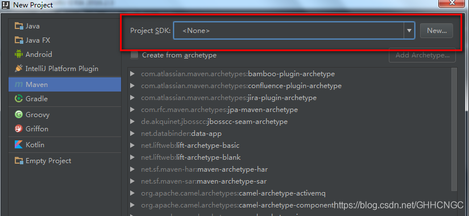Image resolution: width=469 pixels, height=216 pixels.
Task: Select jbosscc-seam-archetype row text
Action: point(214,122)
